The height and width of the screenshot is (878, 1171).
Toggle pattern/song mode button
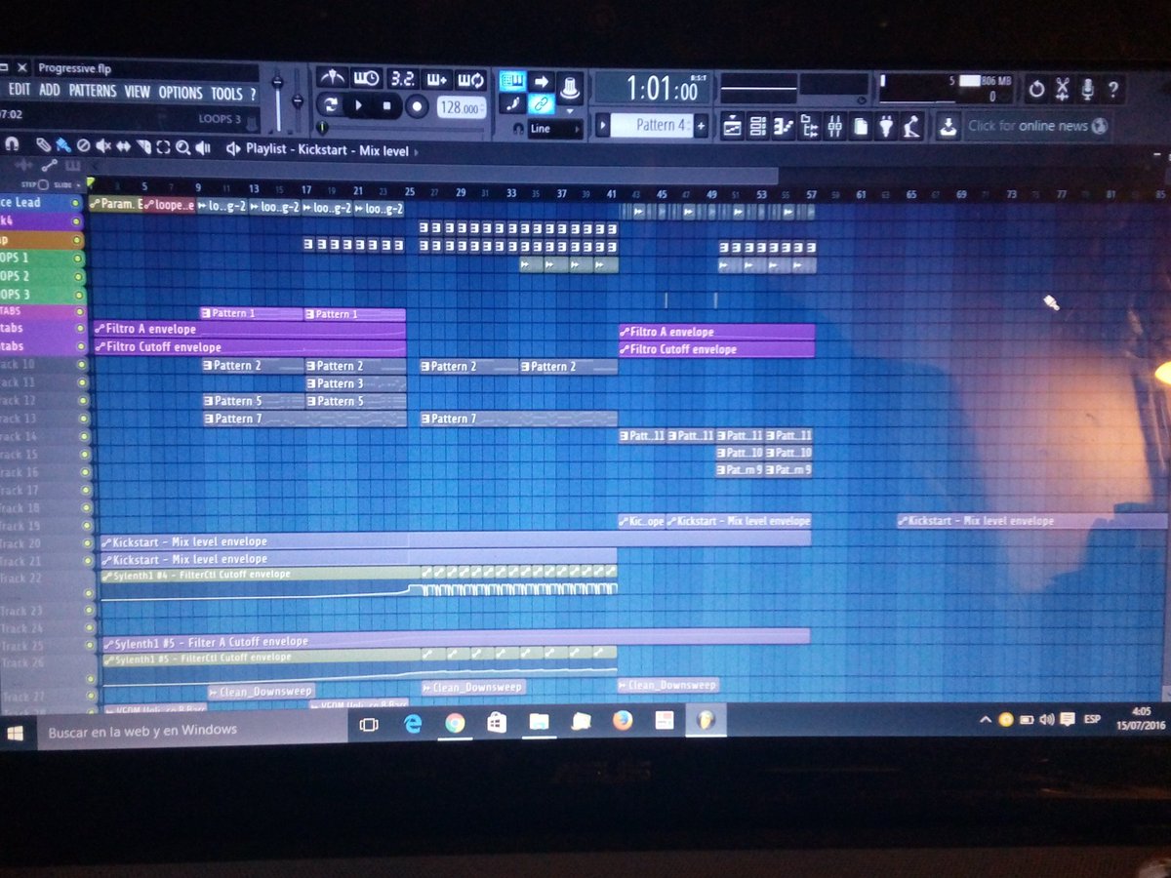(x=332, y=104)
